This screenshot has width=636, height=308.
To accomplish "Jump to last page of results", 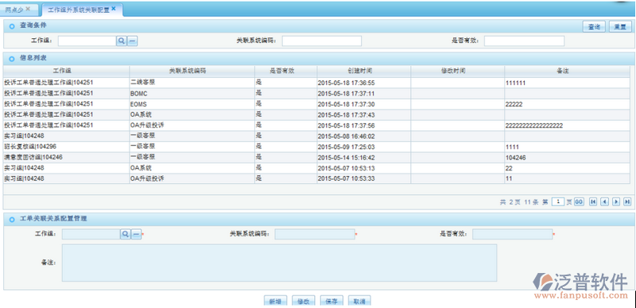I will coord(627,201).
